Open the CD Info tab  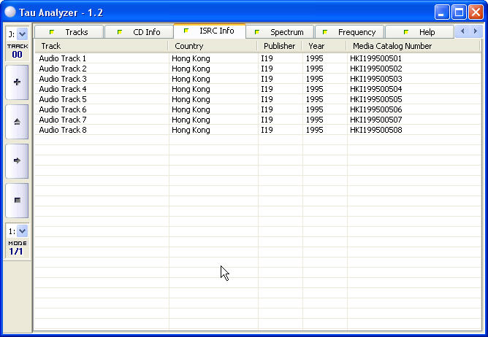point(139,32)
